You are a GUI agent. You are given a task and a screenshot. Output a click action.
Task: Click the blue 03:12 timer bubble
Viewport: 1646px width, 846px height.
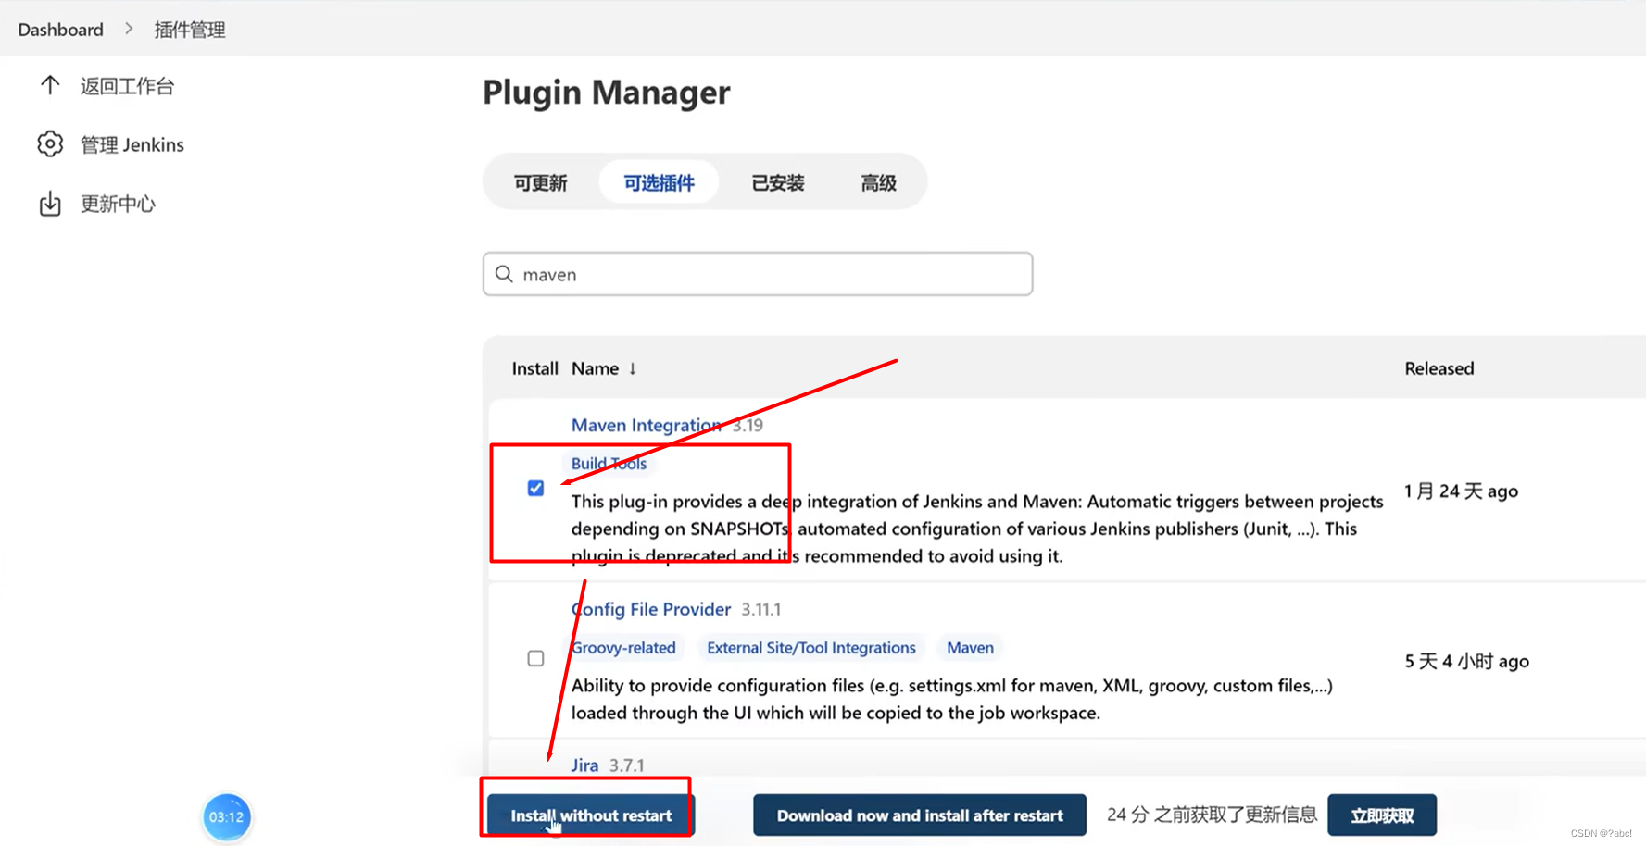pyautogui.click(x=226, y=817)
